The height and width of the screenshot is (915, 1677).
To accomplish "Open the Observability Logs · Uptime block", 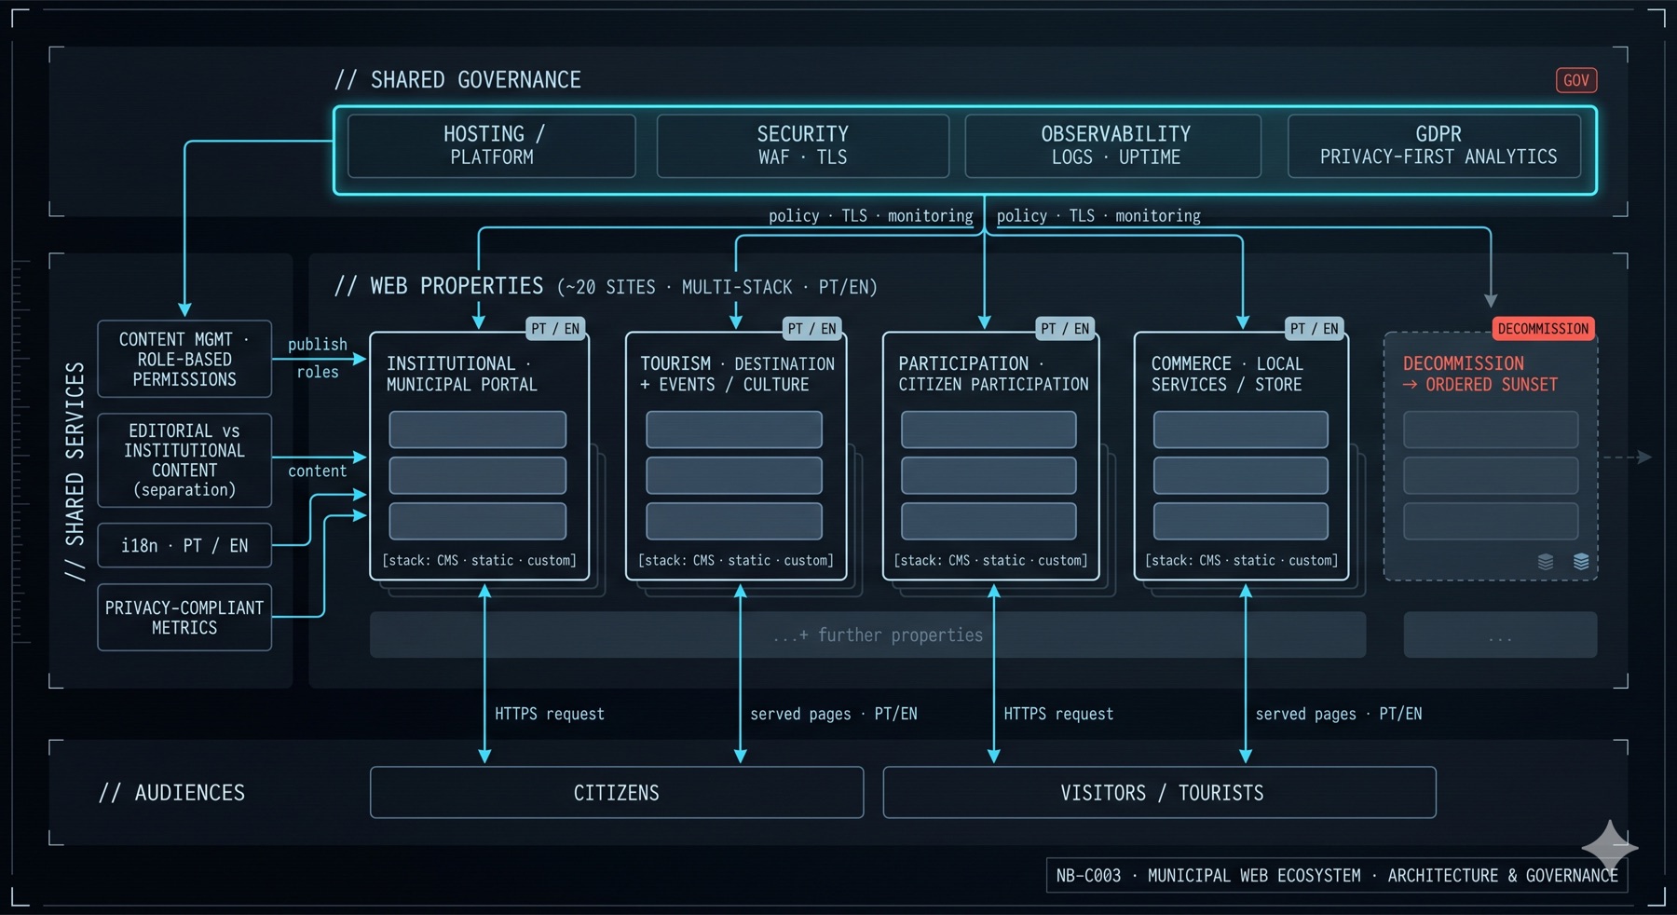I will point(1114,145).
